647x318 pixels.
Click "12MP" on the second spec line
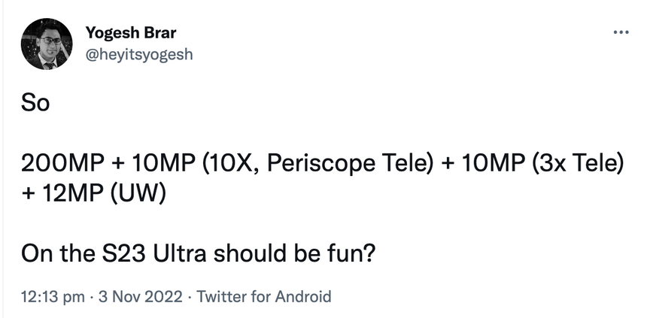[x=68, y=192]
